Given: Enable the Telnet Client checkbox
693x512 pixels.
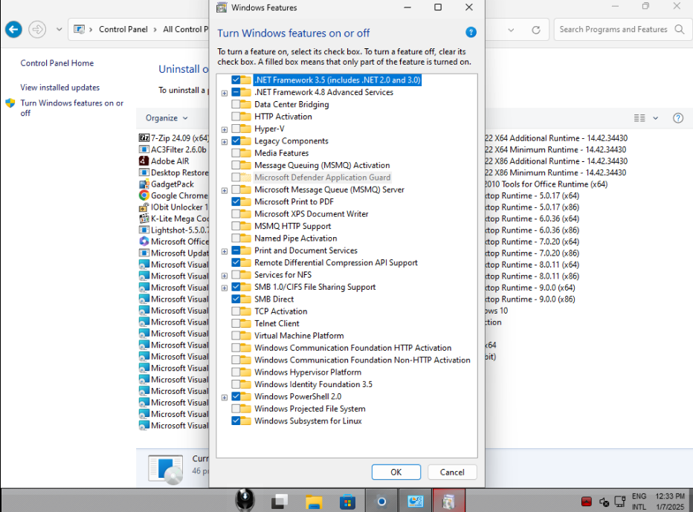Looking at the screenshot, I should click(x=236, y=323).
